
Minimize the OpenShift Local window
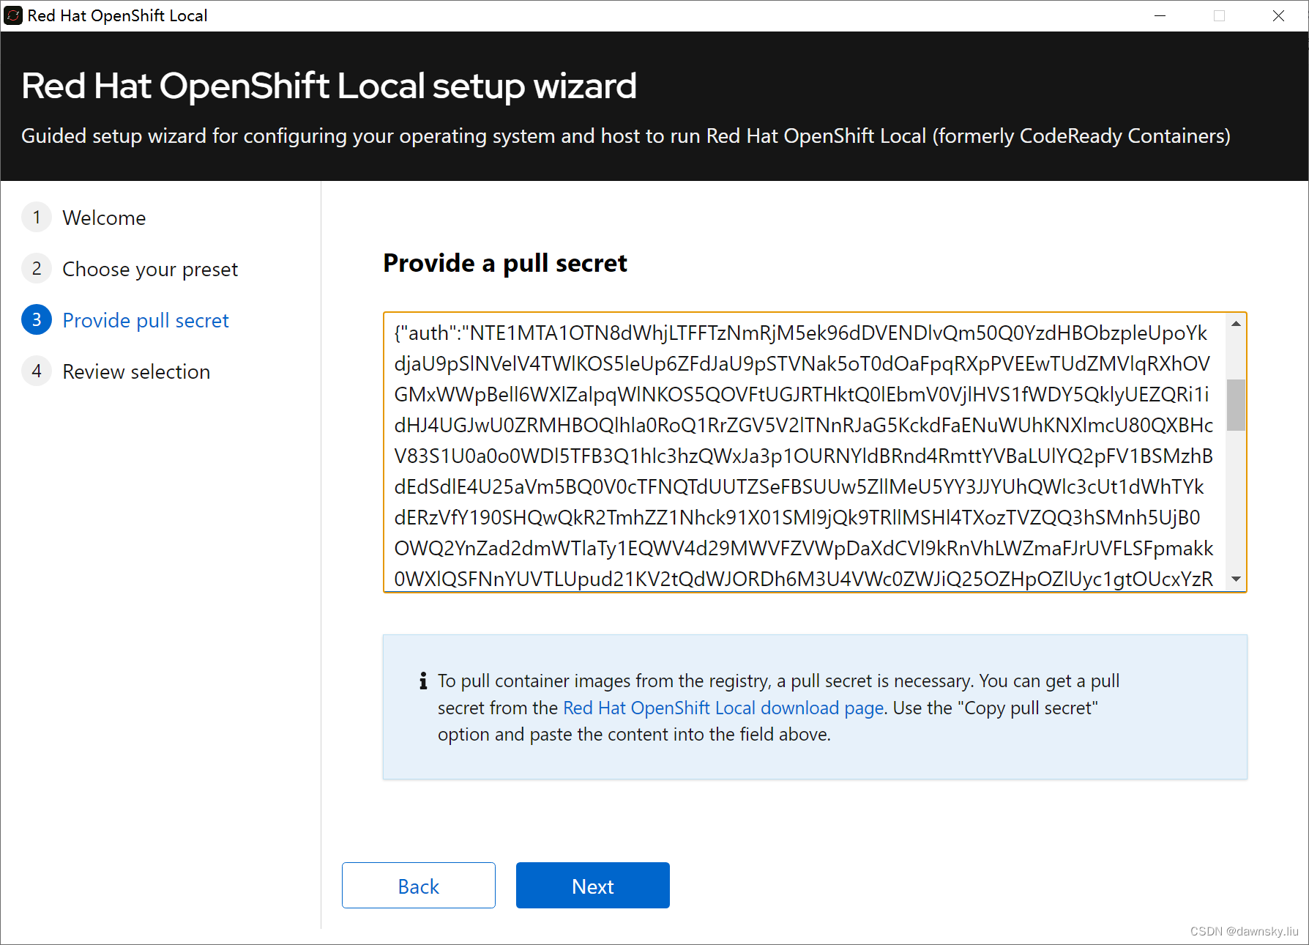pos(1160,15)
